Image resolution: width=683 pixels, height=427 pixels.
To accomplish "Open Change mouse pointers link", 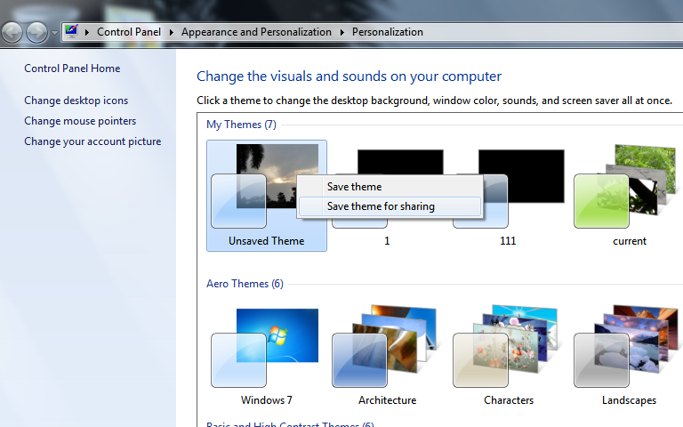I will point(80,121).
